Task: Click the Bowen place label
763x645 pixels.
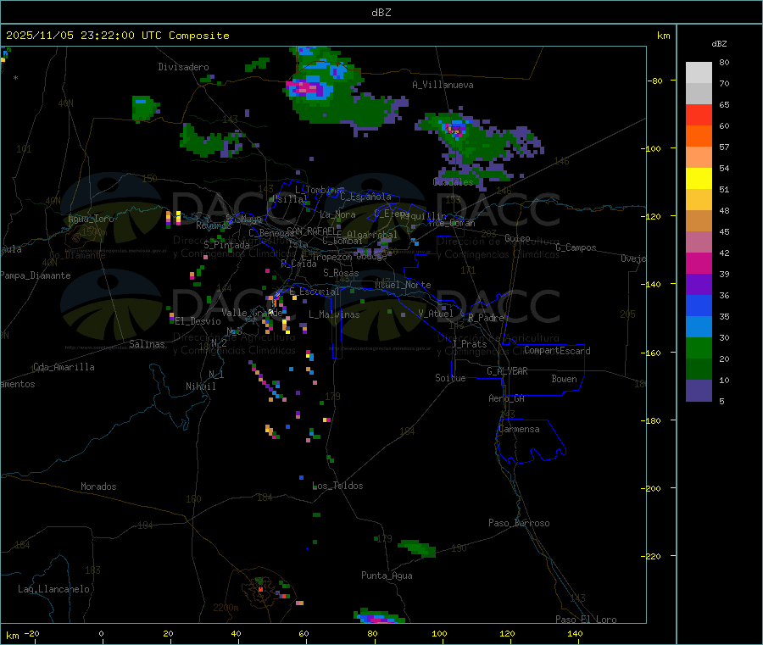Action: [565, 378]
